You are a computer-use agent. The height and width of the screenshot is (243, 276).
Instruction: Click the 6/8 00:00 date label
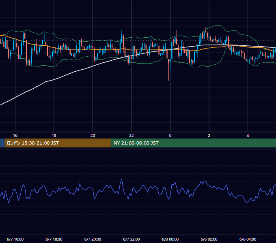pos(170,239)
